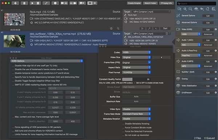Open the Pixel Format YUV420p dropdown
The height and width of the screenshot is (140, 218).
click(x=136, y=72)
